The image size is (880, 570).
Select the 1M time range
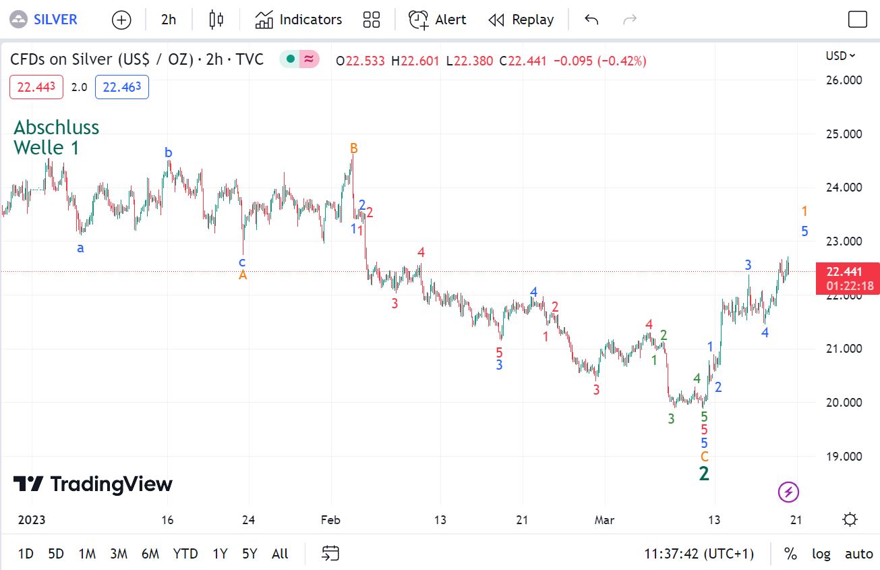[x=87, y=554]
